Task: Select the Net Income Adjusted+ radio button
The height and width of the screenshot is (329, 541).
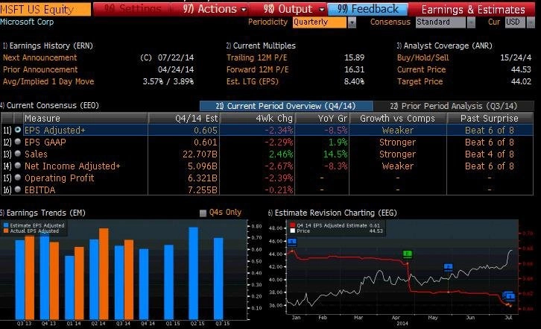Action: [x=18, y=166]
